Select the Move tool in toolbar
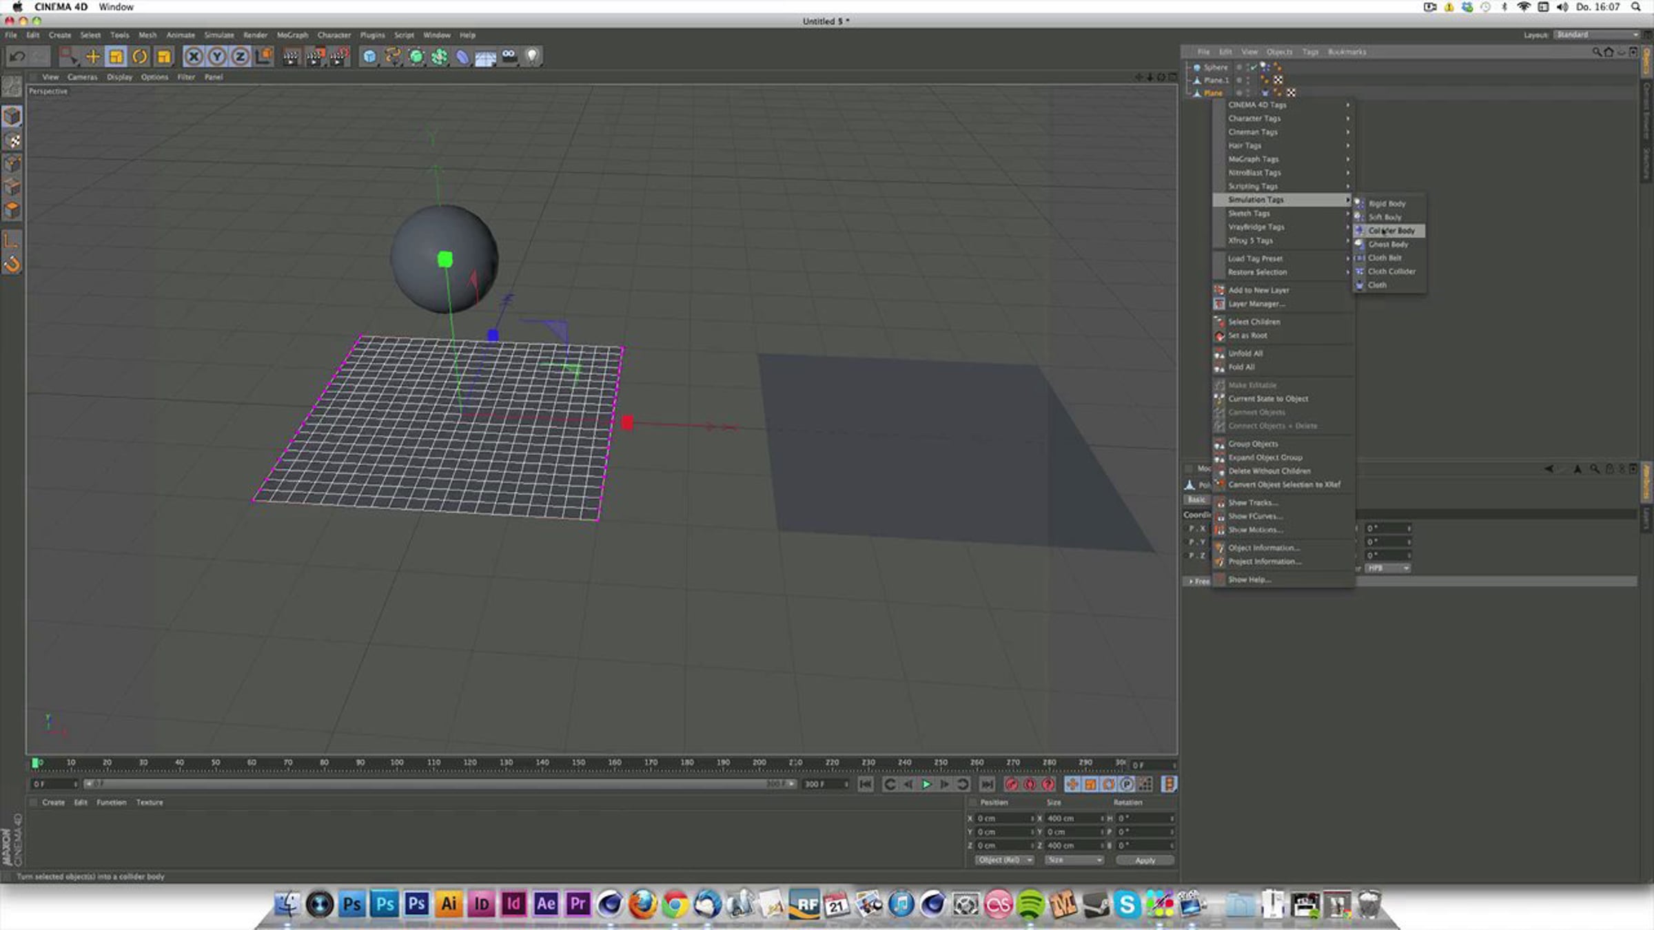 [x=92, y=56]
